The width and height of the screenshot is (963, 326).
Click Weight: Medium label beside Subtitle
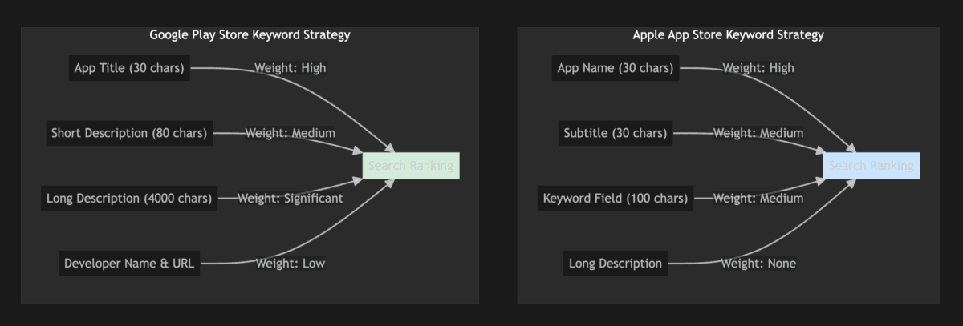pos(758,133)
